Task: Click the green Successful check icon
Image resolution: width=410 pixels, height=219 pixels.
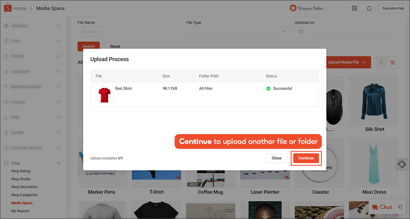Action: [268, 89]
